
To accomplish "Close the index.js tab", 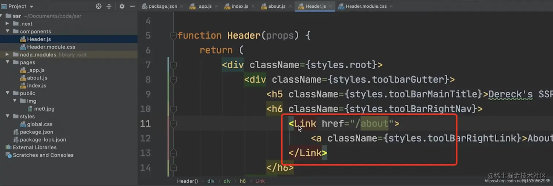I will tap(253, 6).
